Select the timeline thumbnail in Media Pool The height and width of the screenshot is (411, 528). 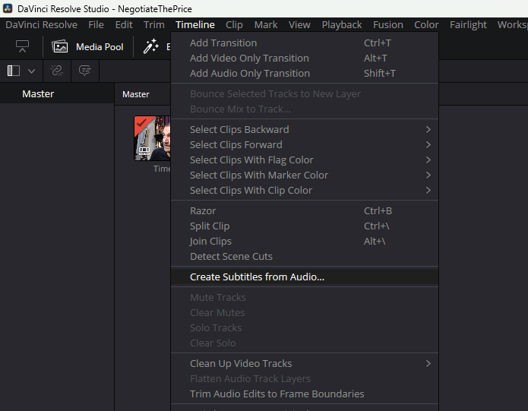(152, 138)
